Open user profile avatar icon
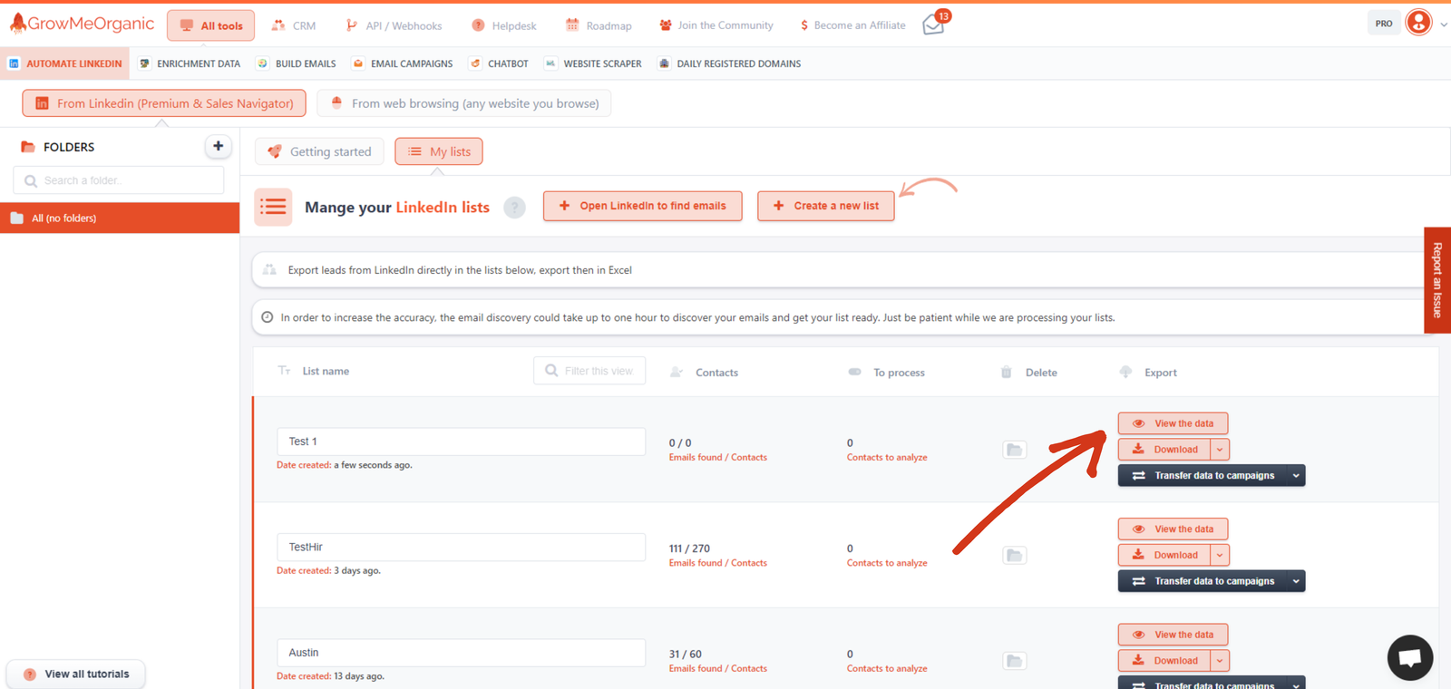1451x689 pixels. coord(1418,23)
